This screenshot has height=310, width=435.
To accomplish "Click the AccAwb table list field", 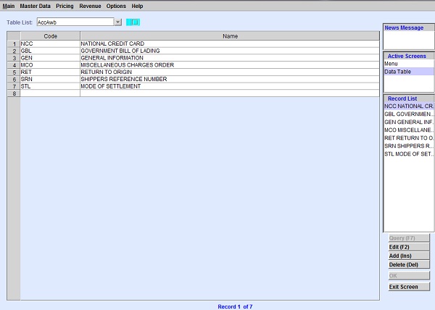I will coord(75,22).
